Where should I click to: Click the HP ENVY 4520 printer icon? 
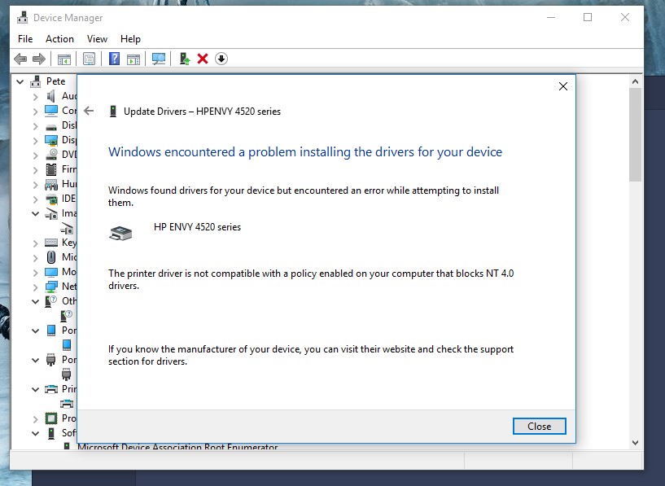120,233
